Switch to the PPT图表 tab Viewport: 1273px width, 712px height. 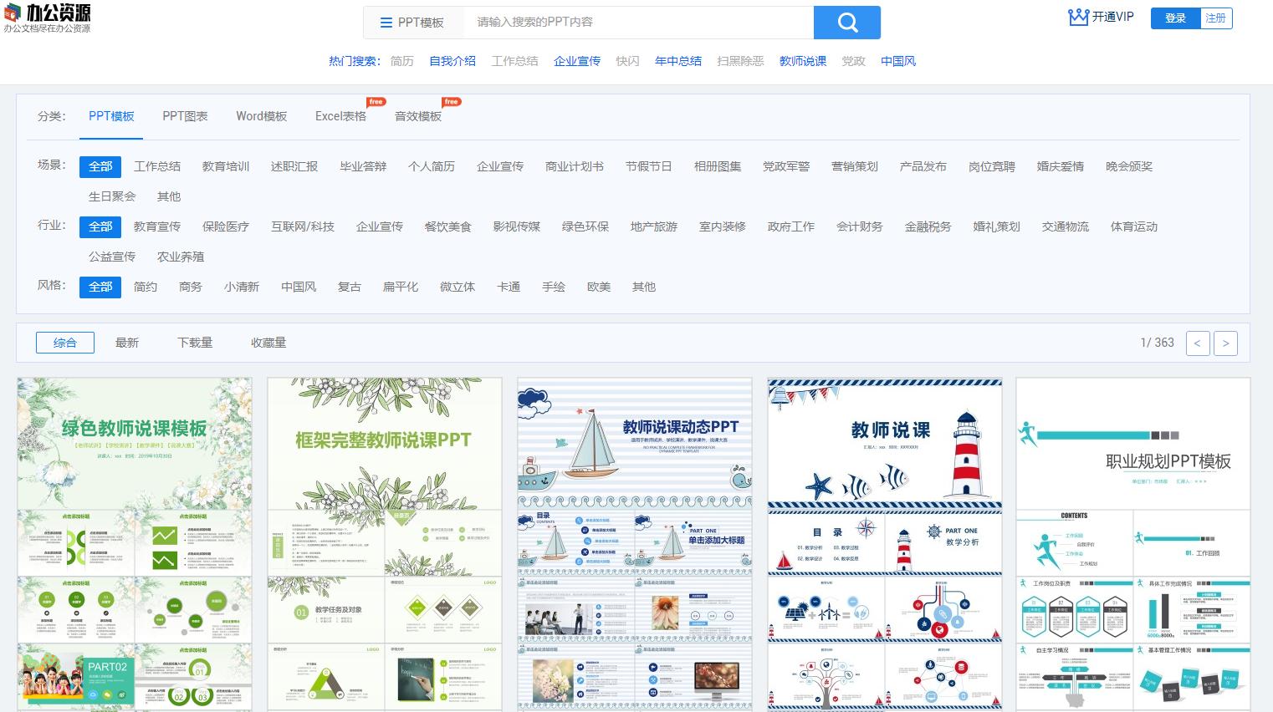pos(185,116)
